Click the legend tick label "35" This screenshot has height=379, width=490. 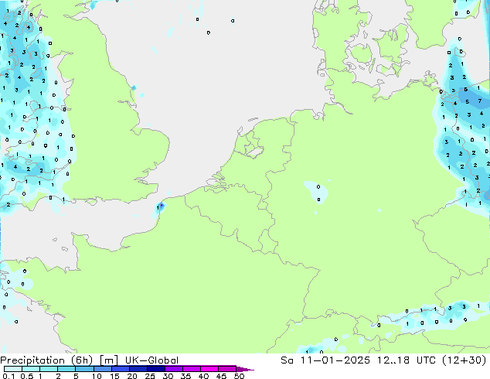click(185, 376)
